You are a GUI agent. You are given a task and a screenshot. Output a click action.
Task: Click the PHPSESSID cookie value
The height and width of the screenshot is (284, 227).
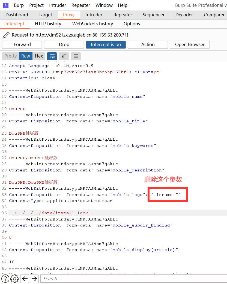tap(94, 72)
